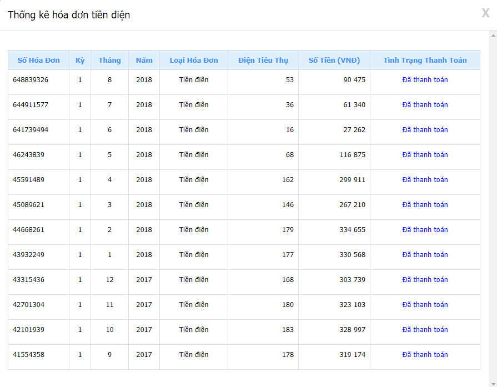Select the 'Số Hóa Đơn' column header
This screenshot has width=497, height=387.
pyautogui.click(x=38, y=60)
